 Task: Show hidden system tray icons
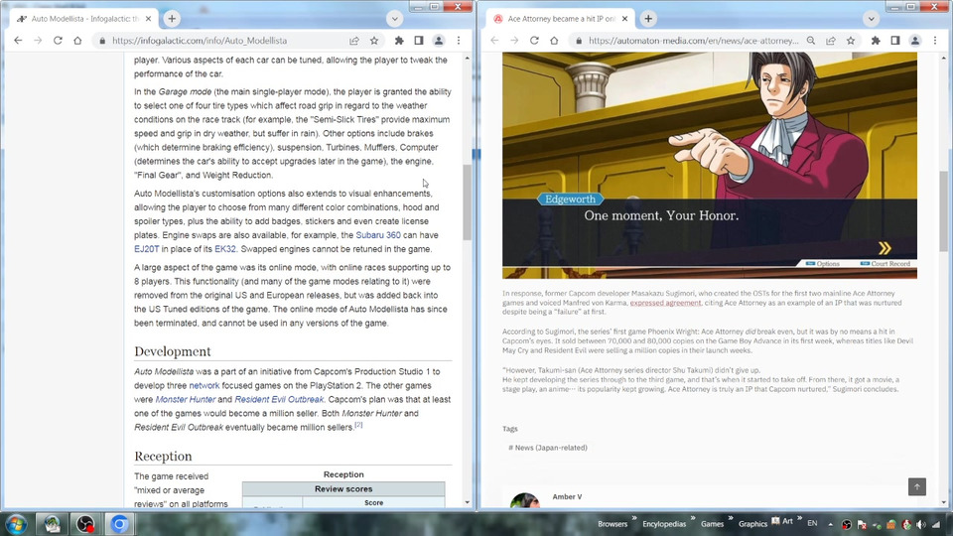tap(830, 524)
